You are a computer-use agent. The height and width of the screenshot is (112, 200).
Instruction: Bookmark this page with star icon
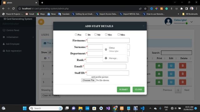tap(145, 9)
